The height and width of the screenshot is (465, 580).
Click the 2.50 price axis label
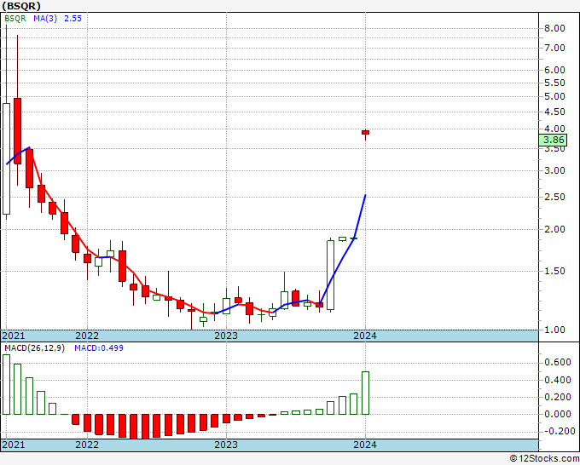(x=555, y=198)
